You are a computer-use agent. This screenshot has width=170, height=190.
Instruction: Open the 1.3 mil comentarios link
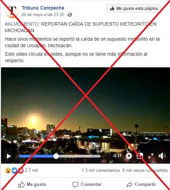click(101, 171)
